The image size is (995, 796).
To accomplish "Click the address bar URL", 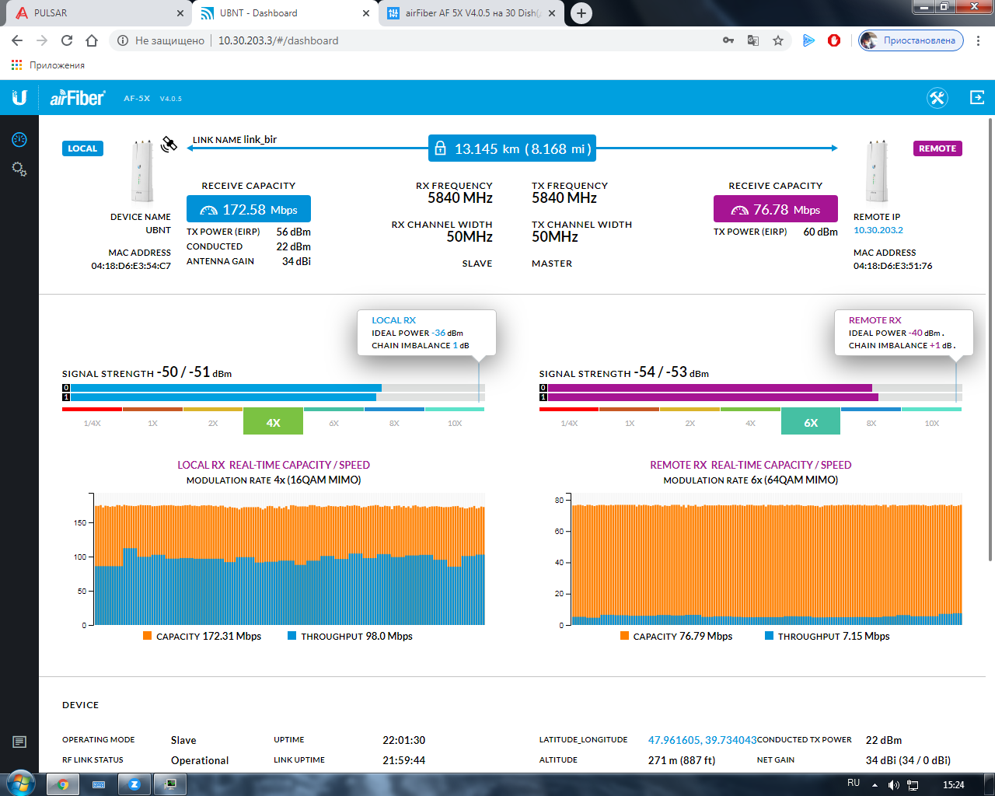I will click(x=278, y=40).
